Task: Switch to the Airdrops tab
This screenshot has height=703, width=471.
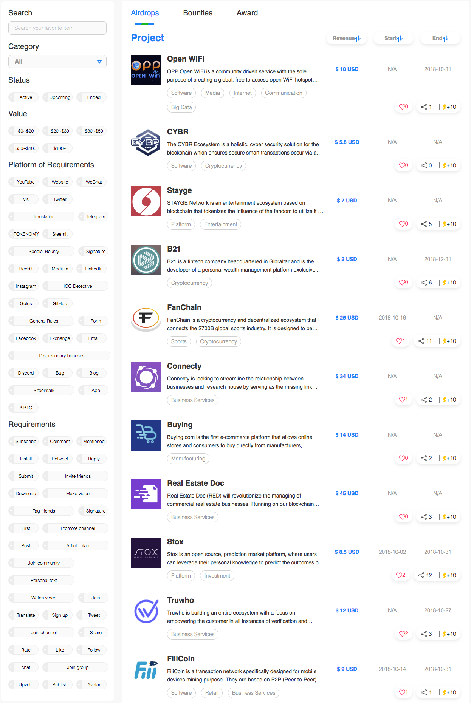Action: point(145,13)
